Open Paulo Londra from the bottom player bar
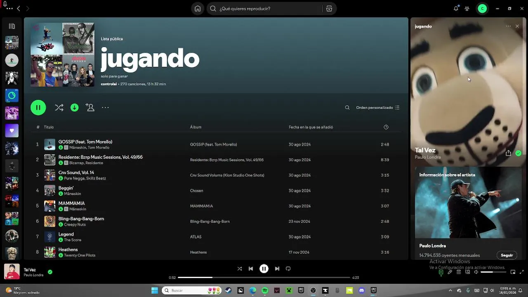 pyautogui.click(x=33, y=275)
